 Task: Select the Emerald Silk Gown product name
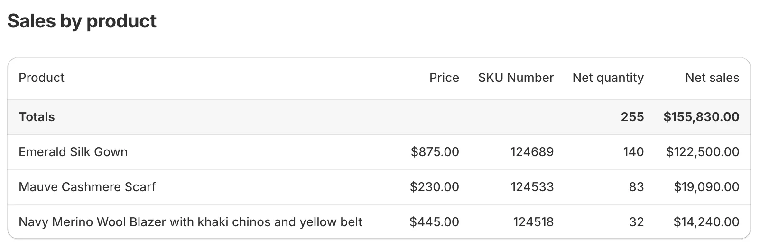pyautogui.click(x=73, y=152)
